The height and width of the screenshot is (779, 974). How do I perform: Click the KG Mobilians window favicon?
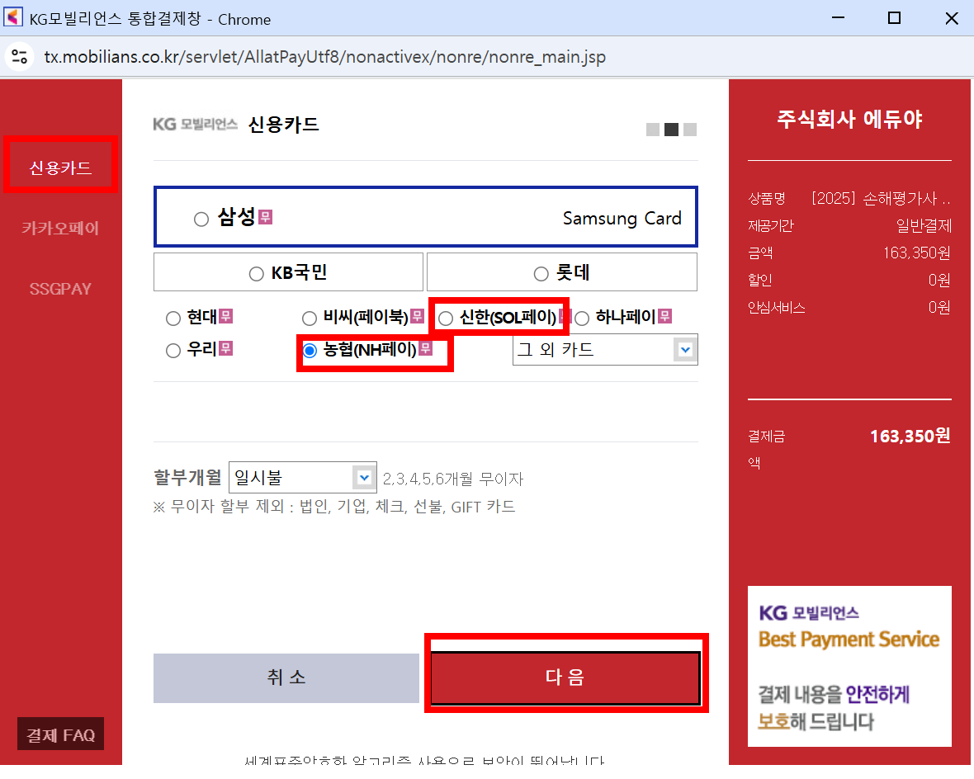pyautogui.click(x=13, y=17)
